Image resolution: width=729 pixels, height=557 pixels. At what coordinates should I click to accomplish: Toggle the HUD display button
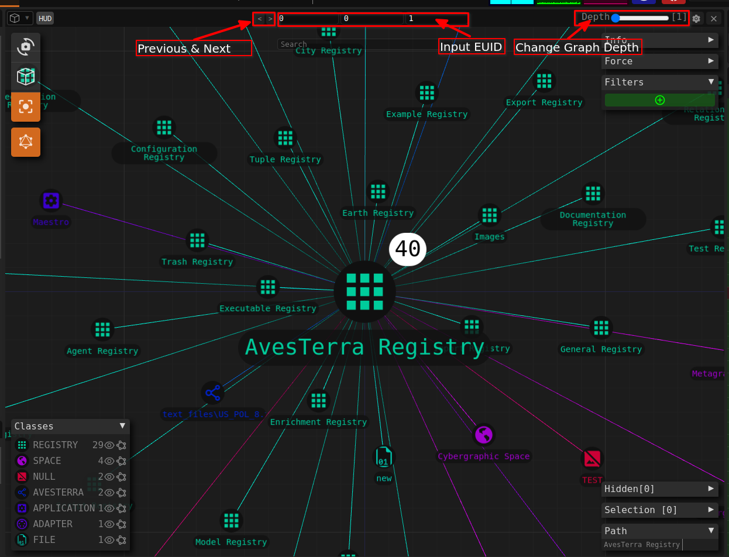click(45, 19)
